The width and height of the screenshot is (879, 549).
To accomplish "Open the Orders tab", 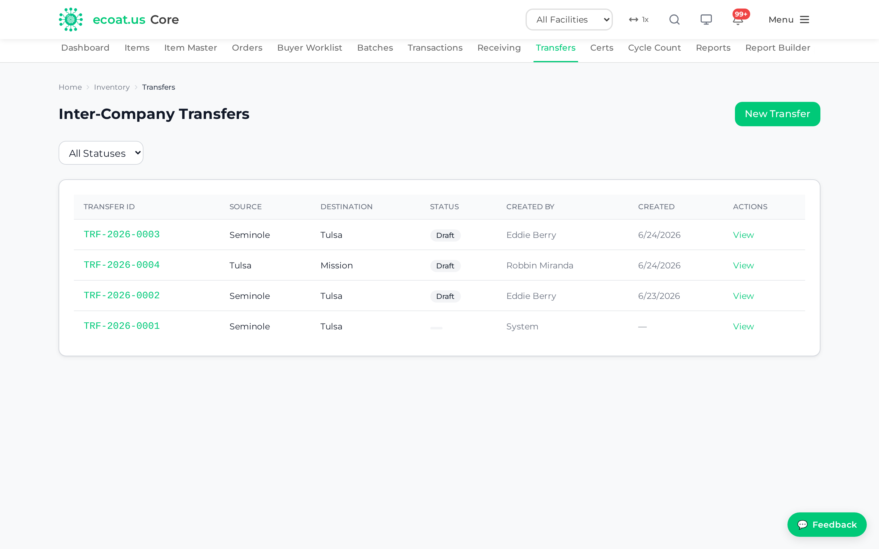I will [247, 48].
